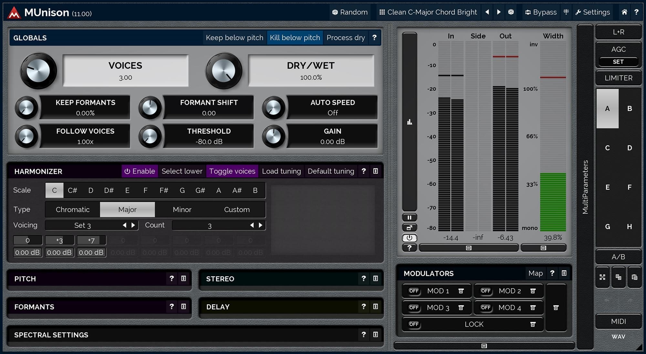Select preset slot B
Image resolution: width=646 pixels, height=354 pixels.
tap(630, 109)
